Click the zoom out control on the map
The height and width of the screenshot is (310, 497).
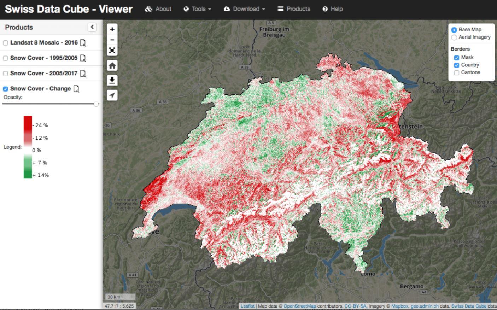point(112,40)
